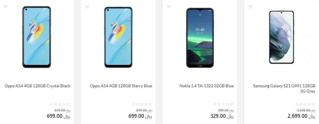Add Oppo A54 Crystal Black to wishlist
319x124 pixels.
6,7
